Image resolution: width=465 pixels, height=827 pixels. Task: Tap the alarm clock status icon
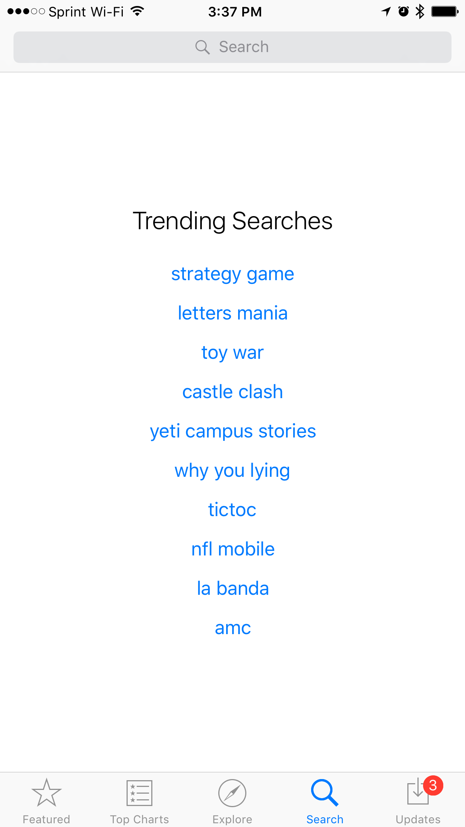[x=403, y=12]
